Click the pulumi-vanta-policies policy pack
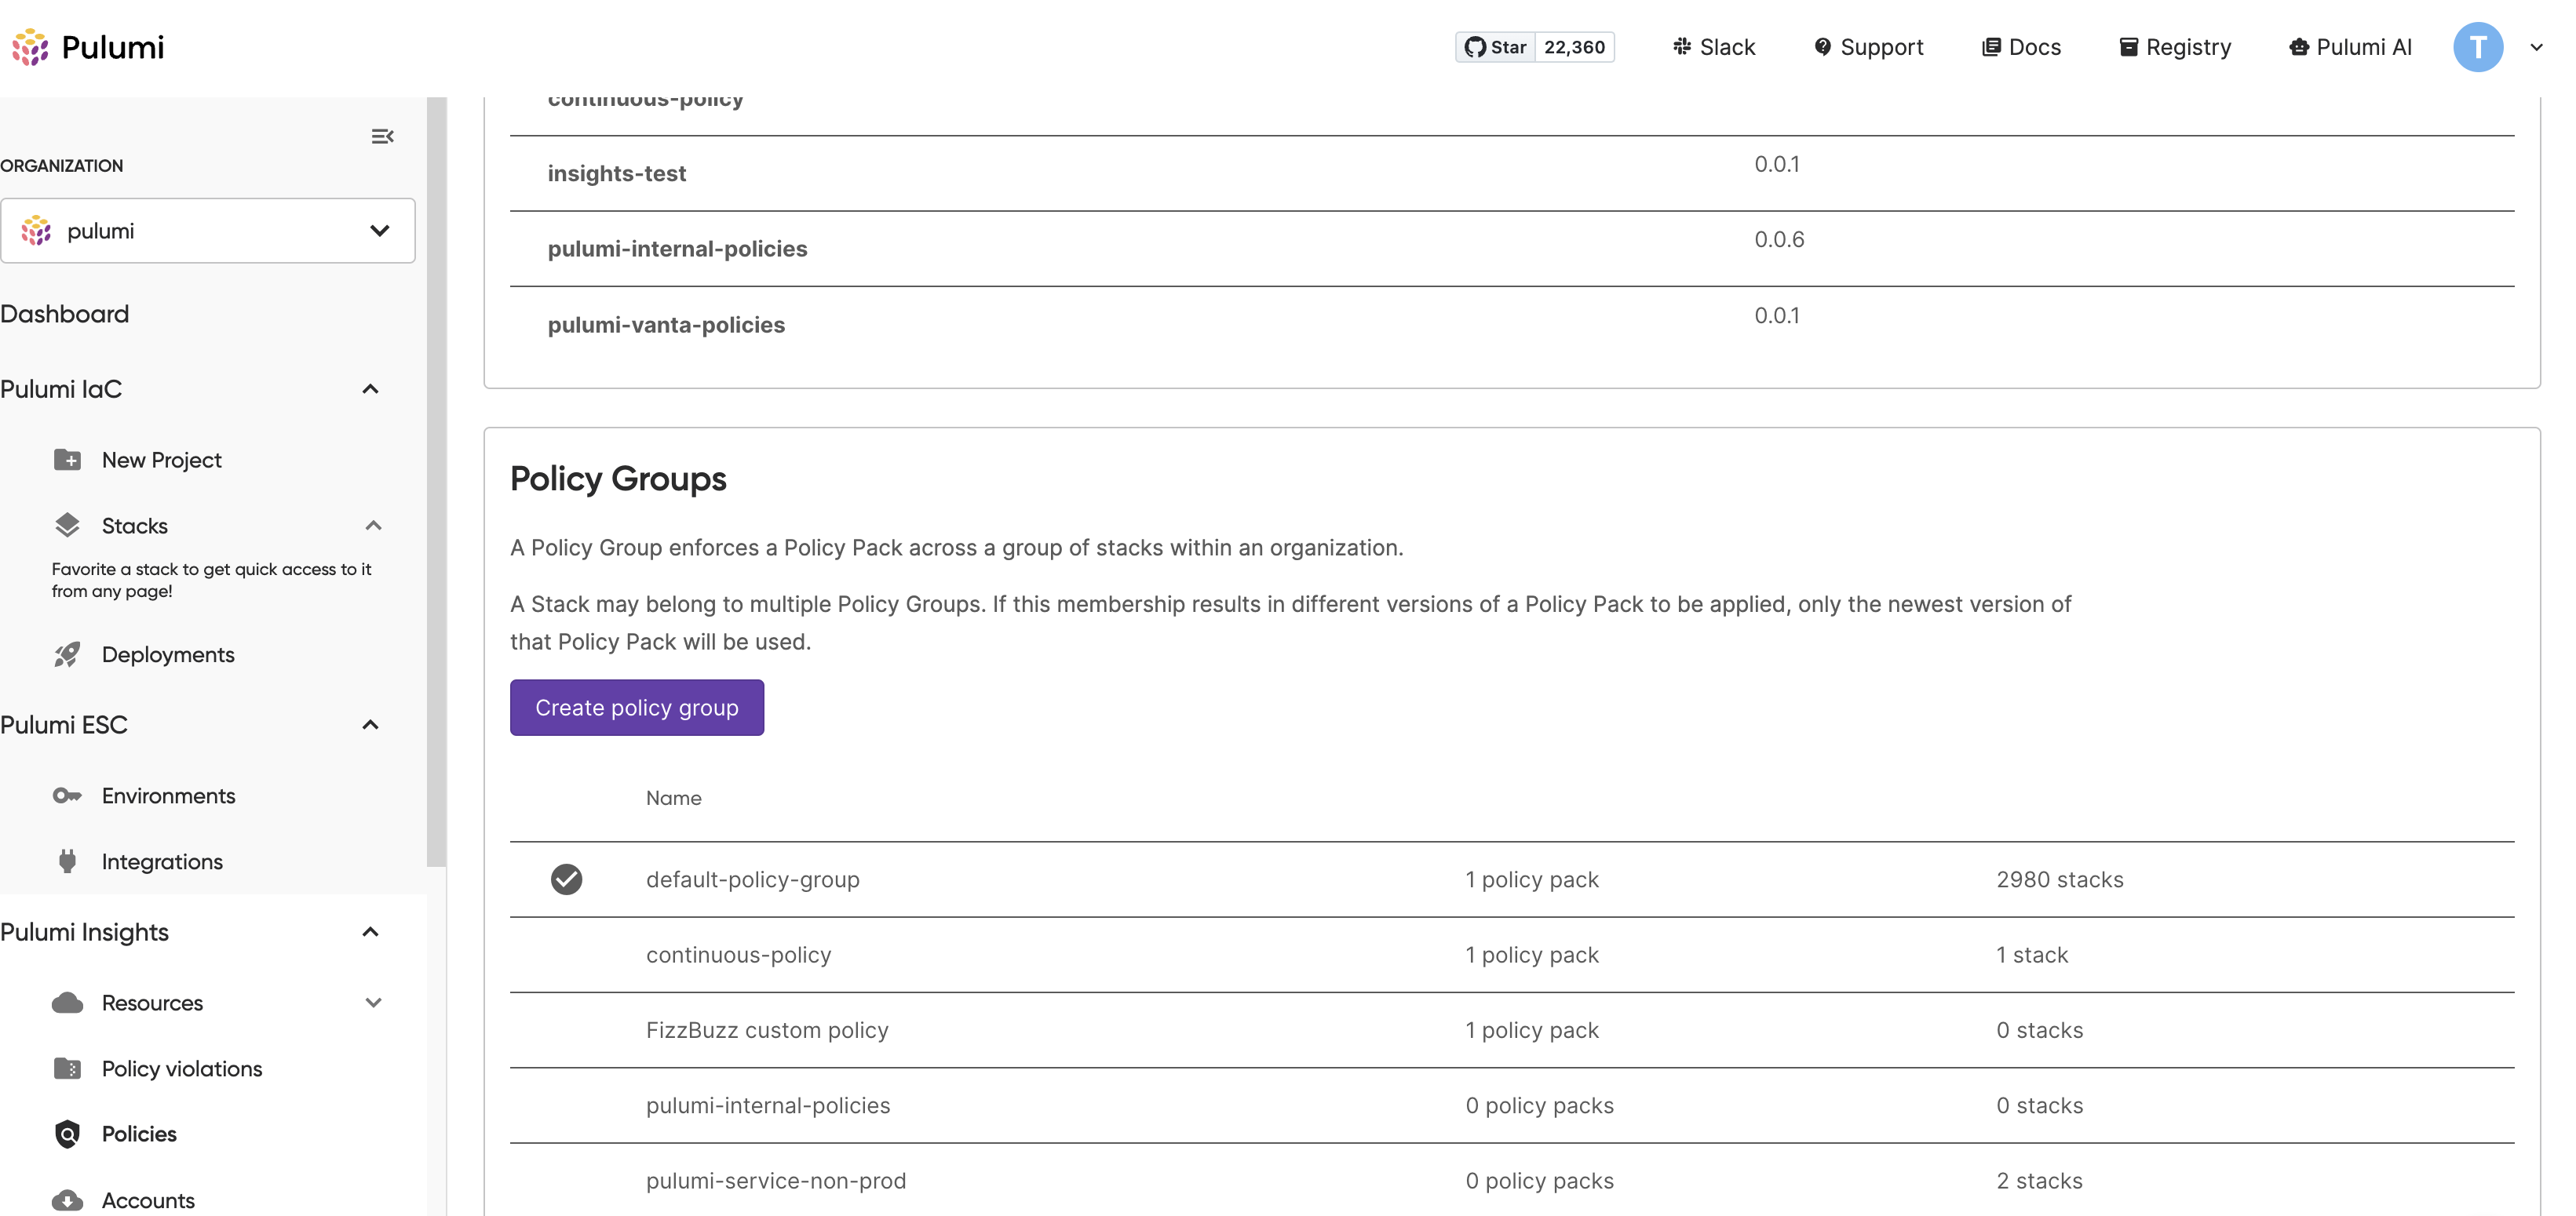Viewport: 2576px width, 1216px height. (666, 325)
